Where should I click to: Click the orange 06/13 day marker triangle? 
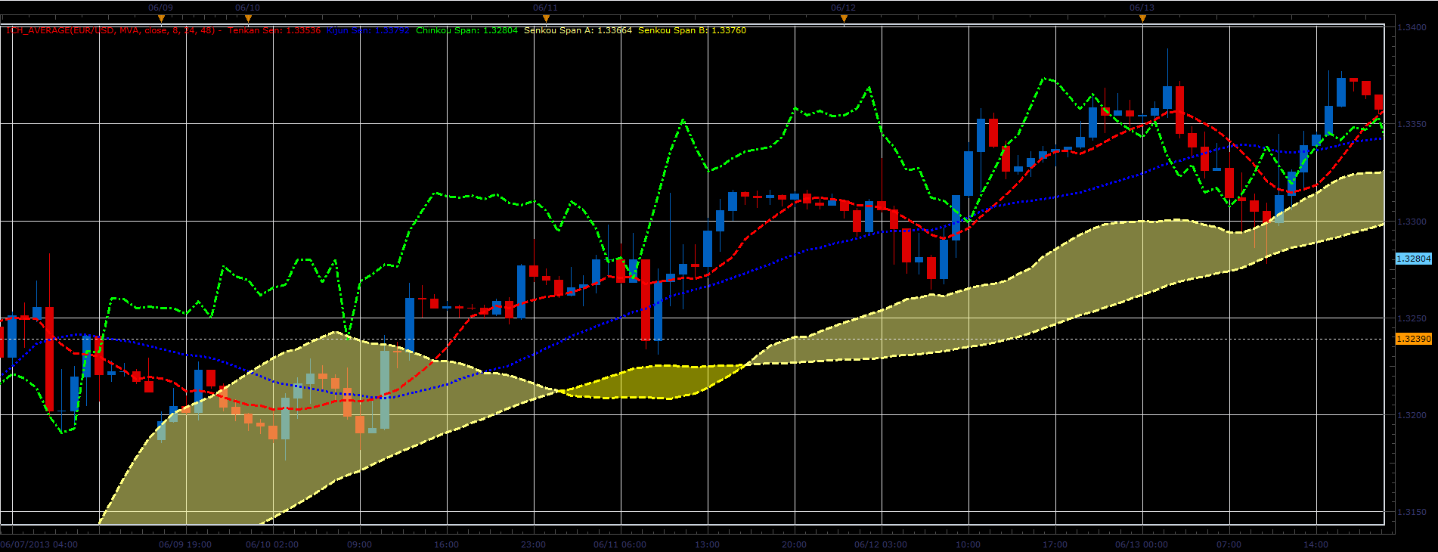pyautogui.click(x=1142, y=19)
